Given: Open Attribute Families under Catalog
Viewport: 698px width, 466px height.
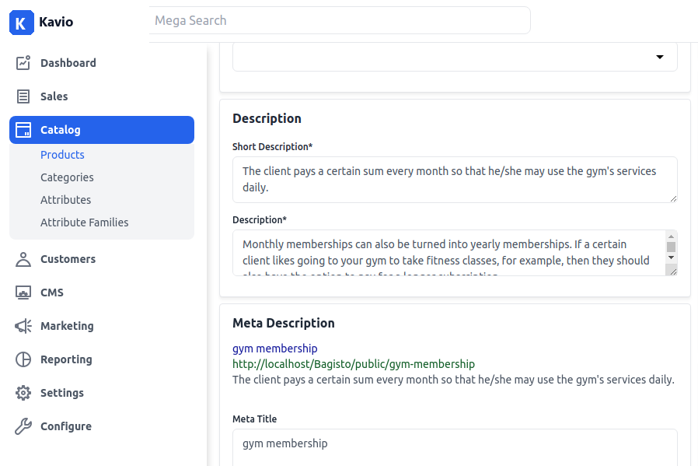Looking at the screenshot, I should coord(85,222).
